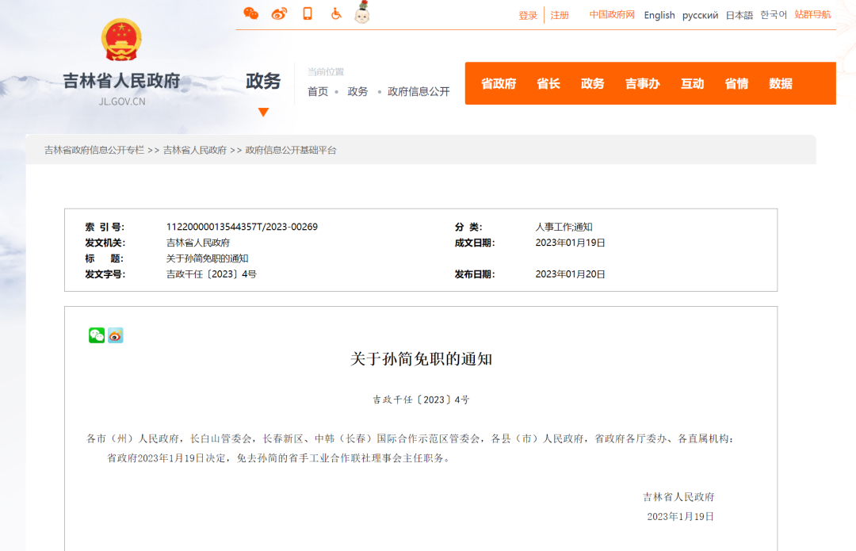Open the 吉事办 navigation menu item
Screen dimensions: 856x551
click(x=642, y=83)
